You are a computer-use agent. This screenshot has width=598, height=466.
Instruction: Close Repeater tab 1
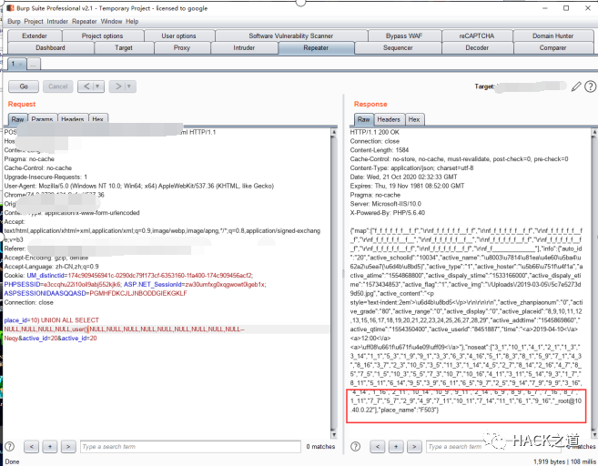click(x=21, y=64)
